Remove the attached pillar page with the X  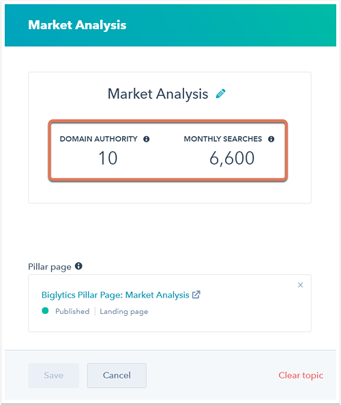(300, 285)
